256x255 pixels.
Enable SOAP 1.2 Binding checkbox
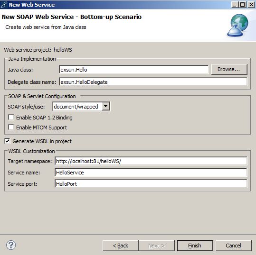[11, 118]
